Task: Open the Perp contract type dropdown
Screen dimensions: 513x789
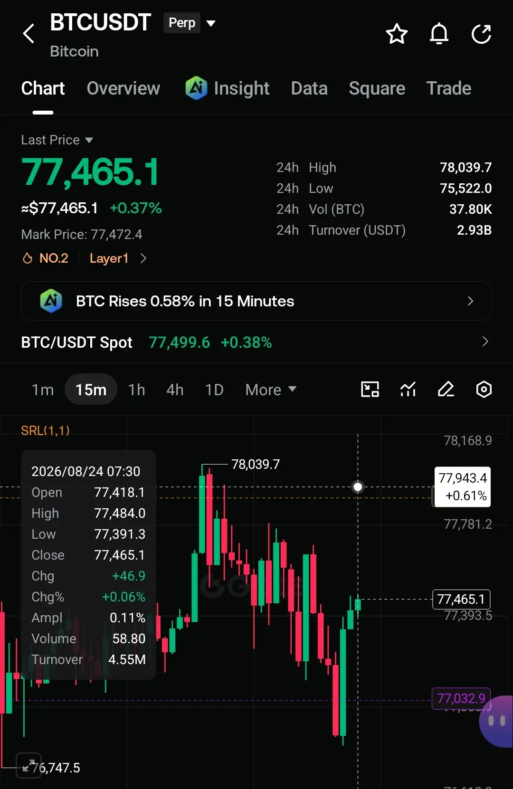Action: 190,23
